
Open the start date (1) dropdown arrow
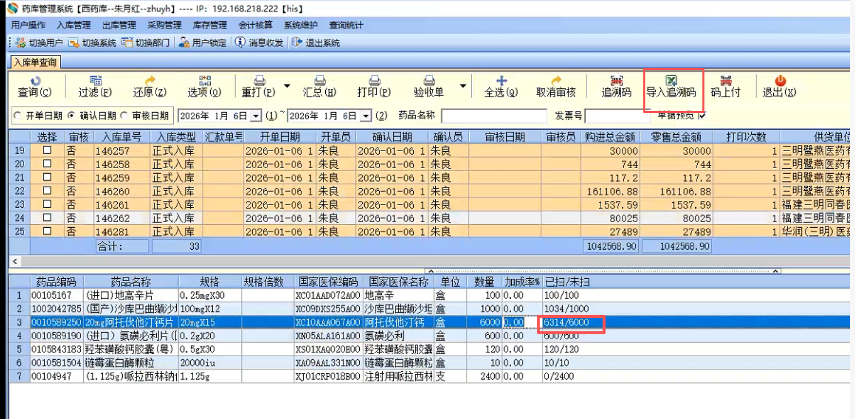(x=256, y=116)
